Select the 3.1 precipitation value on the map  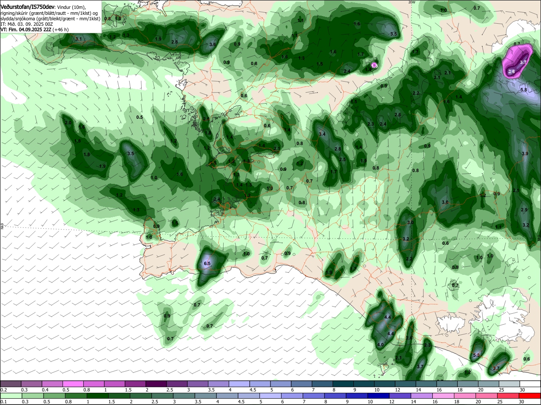point(78,39)
